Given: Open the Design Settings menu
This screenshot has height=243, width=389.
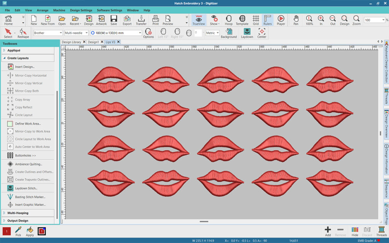Looking at the screenshot, I should [81, 10].
